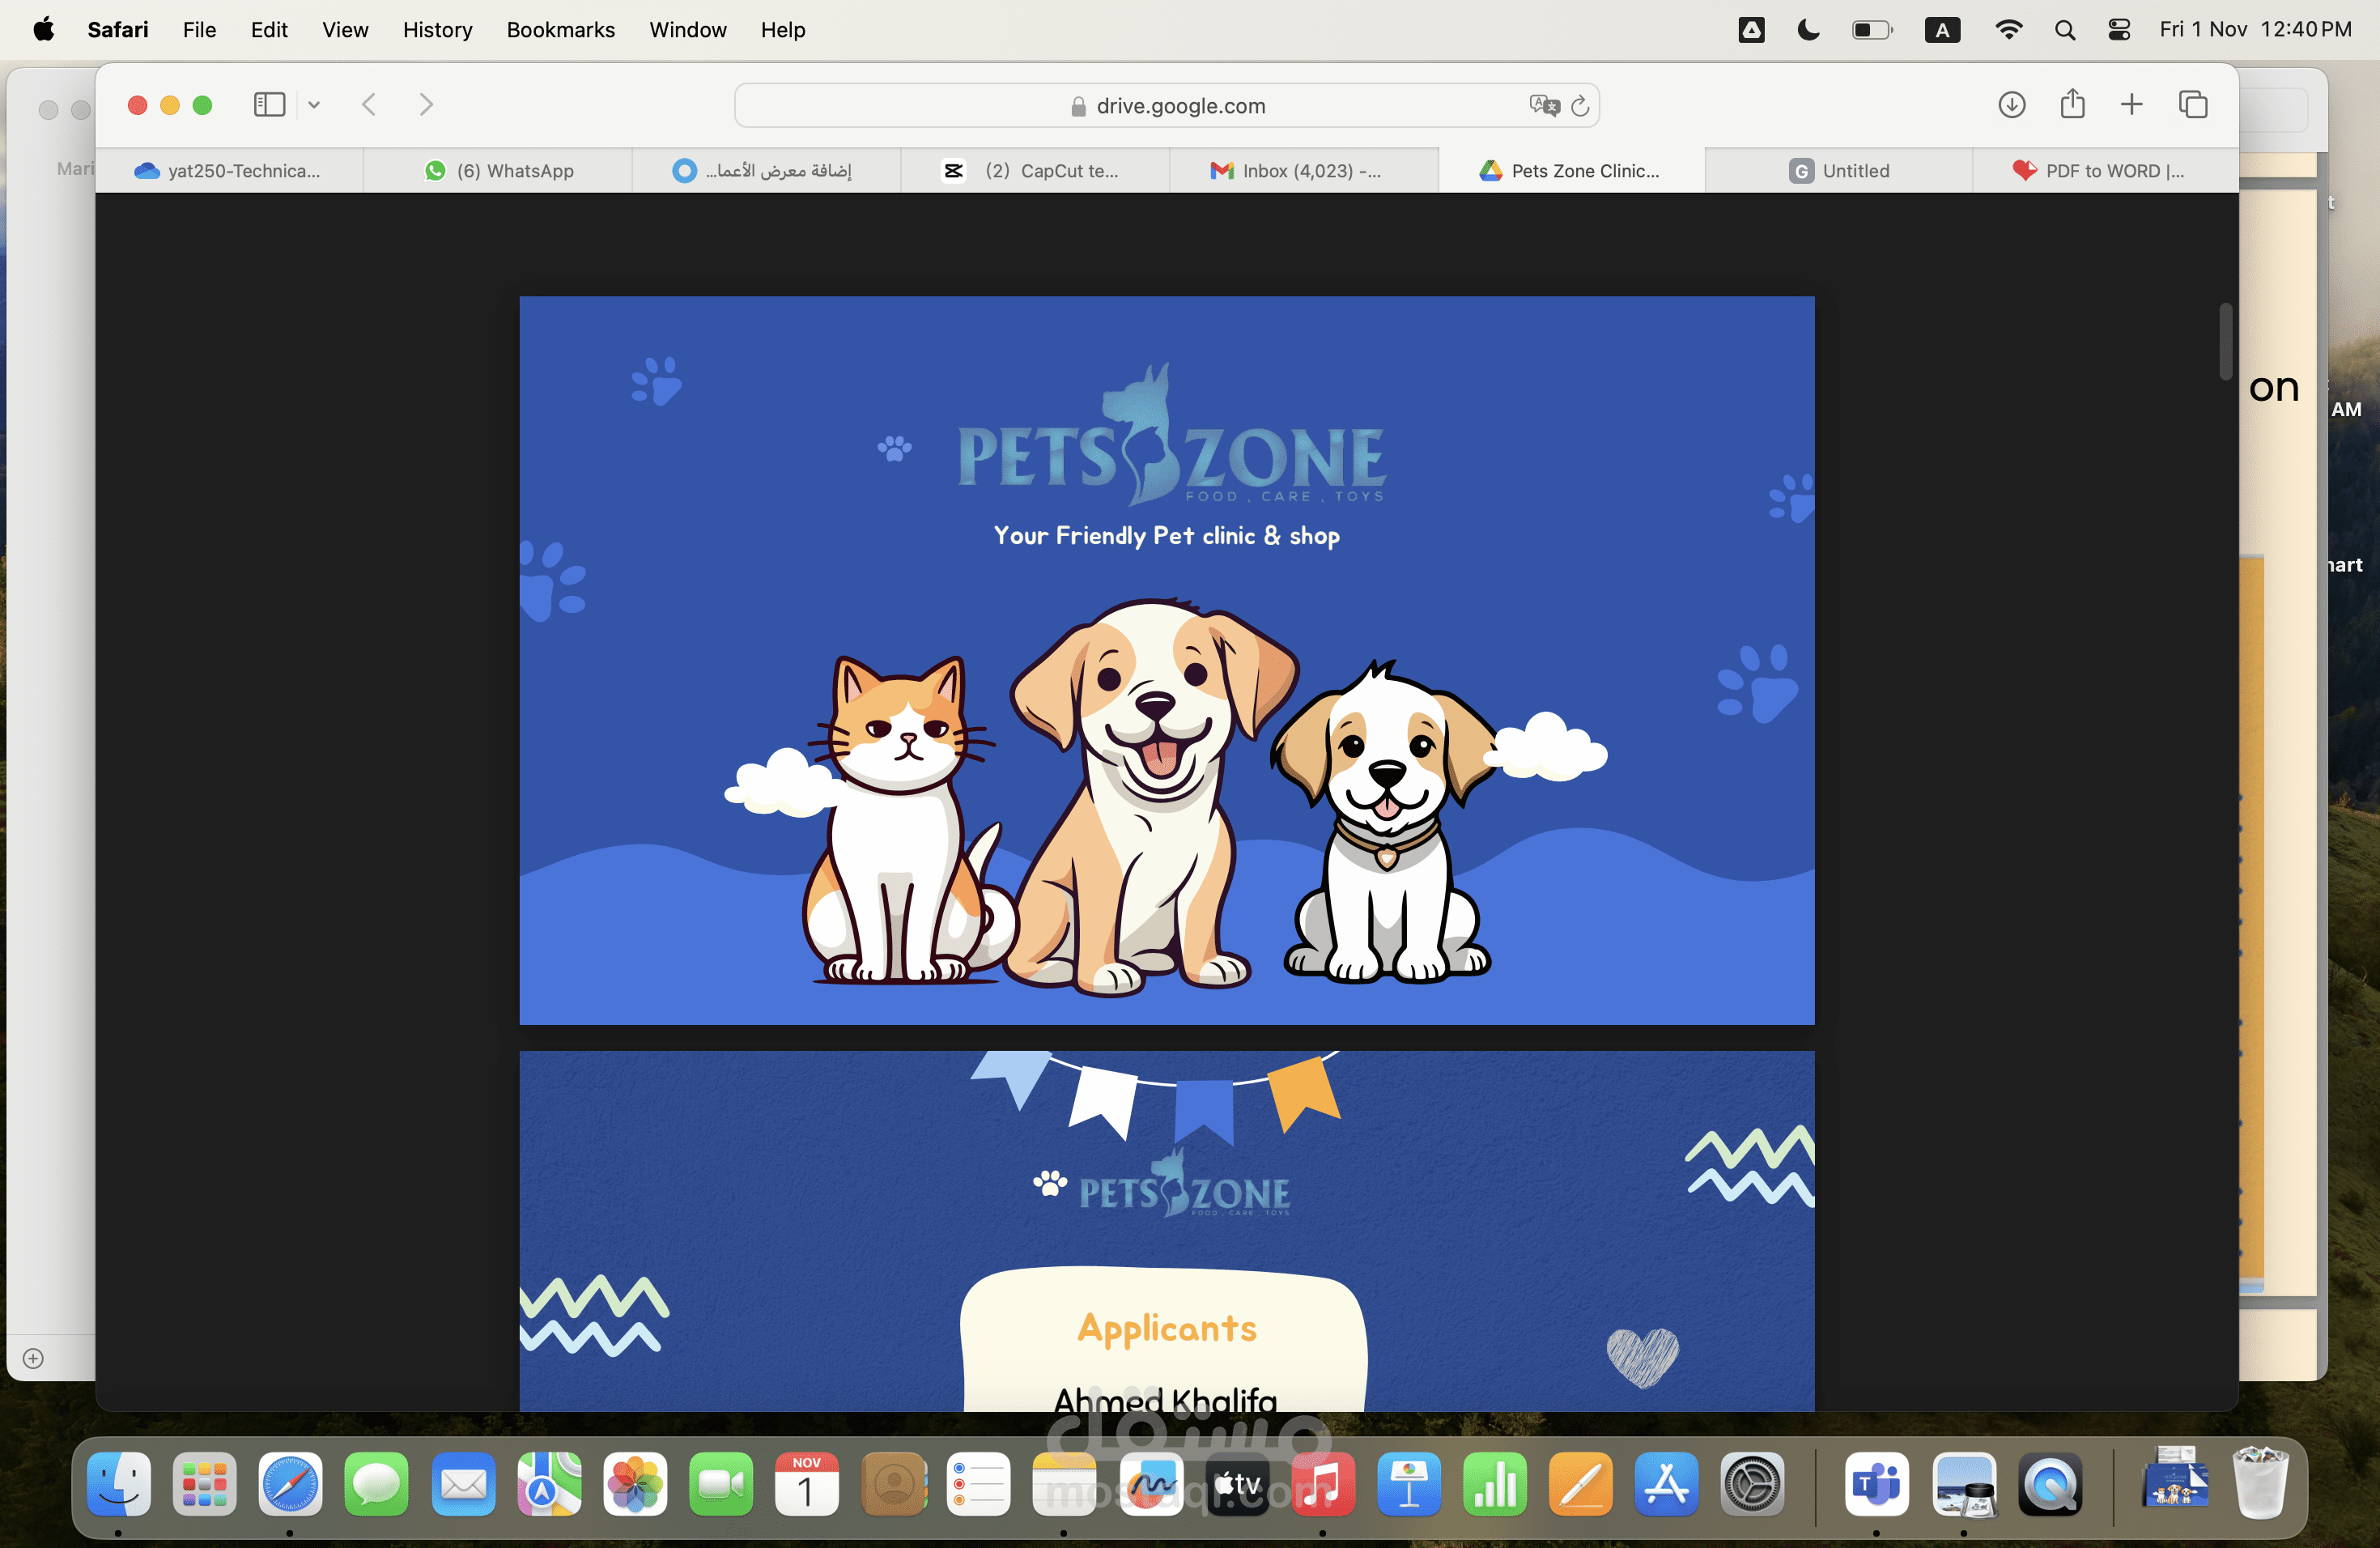This screenshot has height=1548, width=2380.
Task: Open Control Center icon
Action: pyautogui.click(x=2119, y=30)
